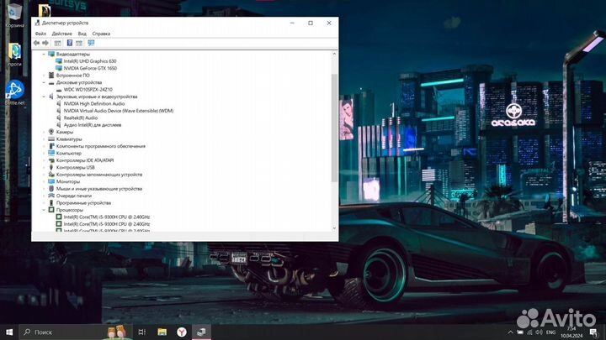The width and height of the screenshot is (606, 340).
Task: Open the notification center icon
Action: point(593,332)
